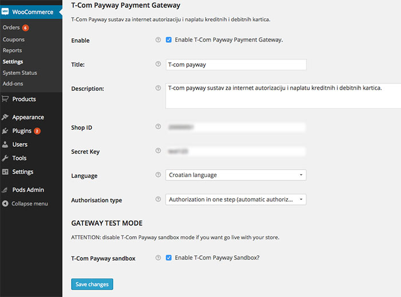Click the WooCommerce logo icon in sidebar
Image resolution: width=401 pixels, height=297 pixels.
click(x=5, y=11)
